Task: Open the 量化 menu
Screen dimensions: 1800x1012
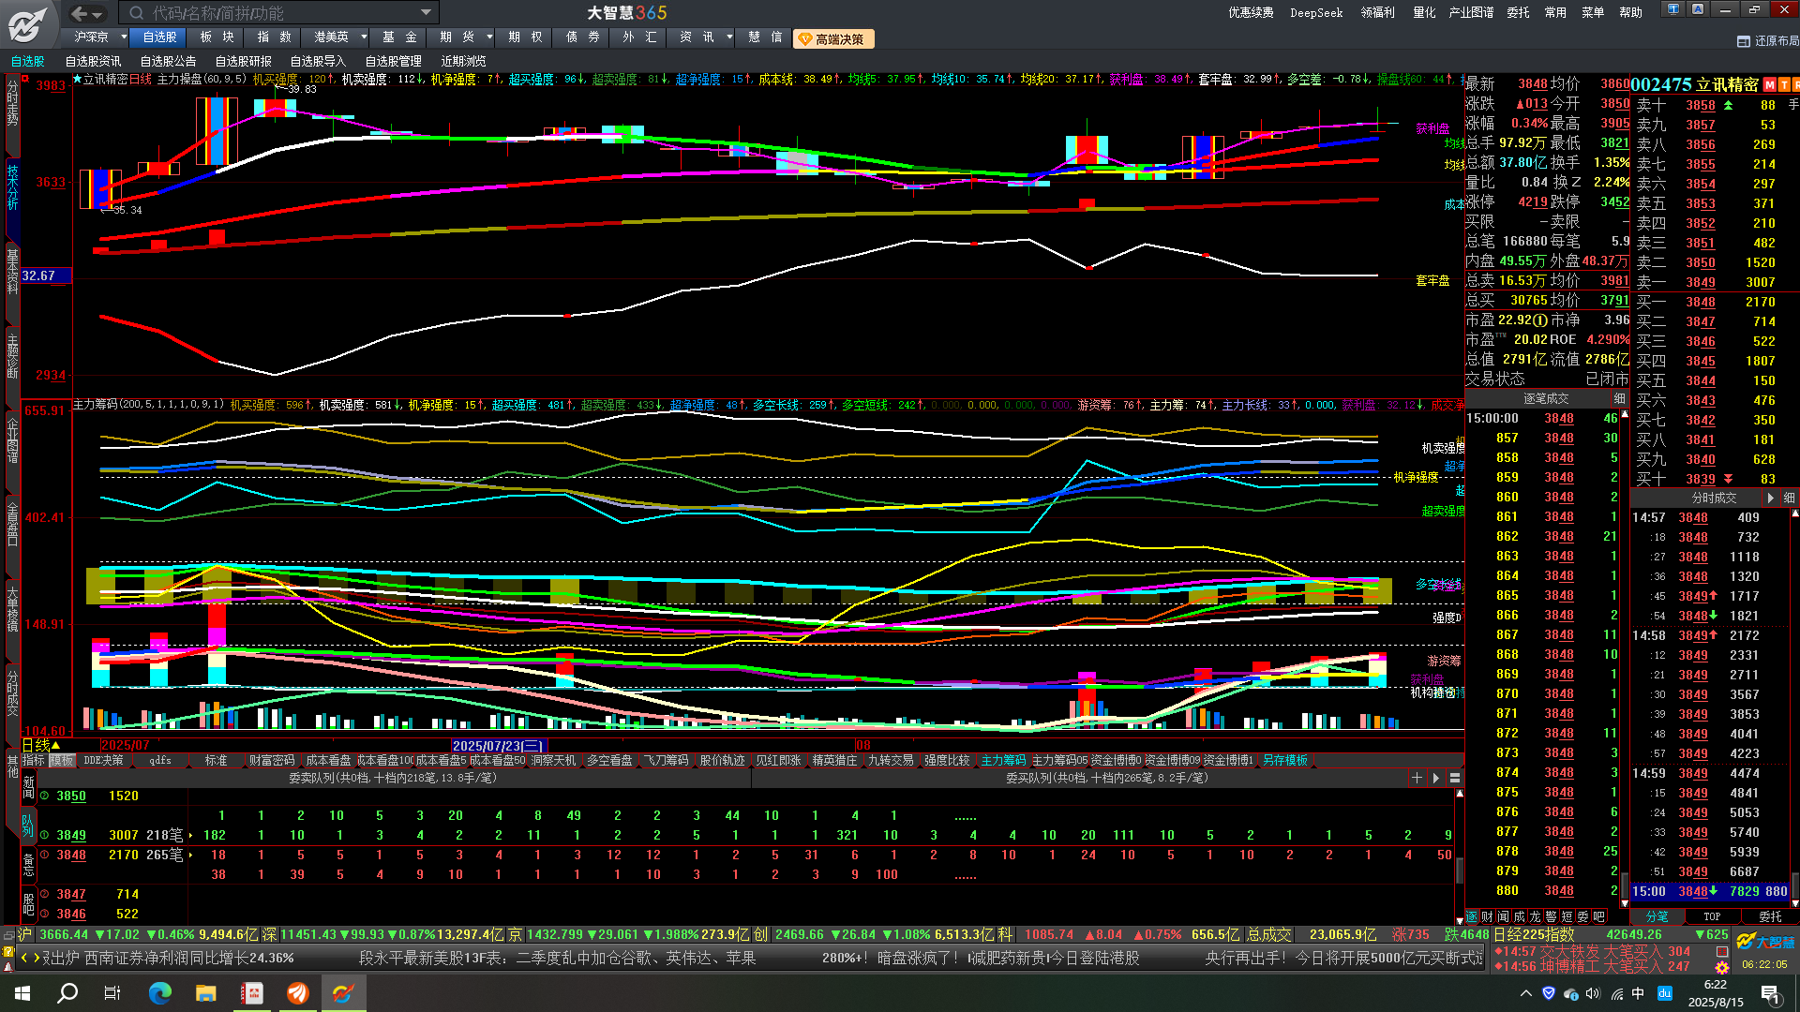Action: pos(1424,12)
